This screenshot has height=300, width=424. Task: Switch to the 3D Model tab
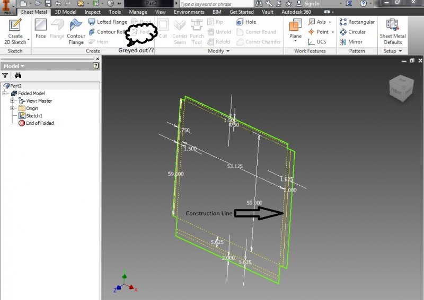[x=66, y=12]
